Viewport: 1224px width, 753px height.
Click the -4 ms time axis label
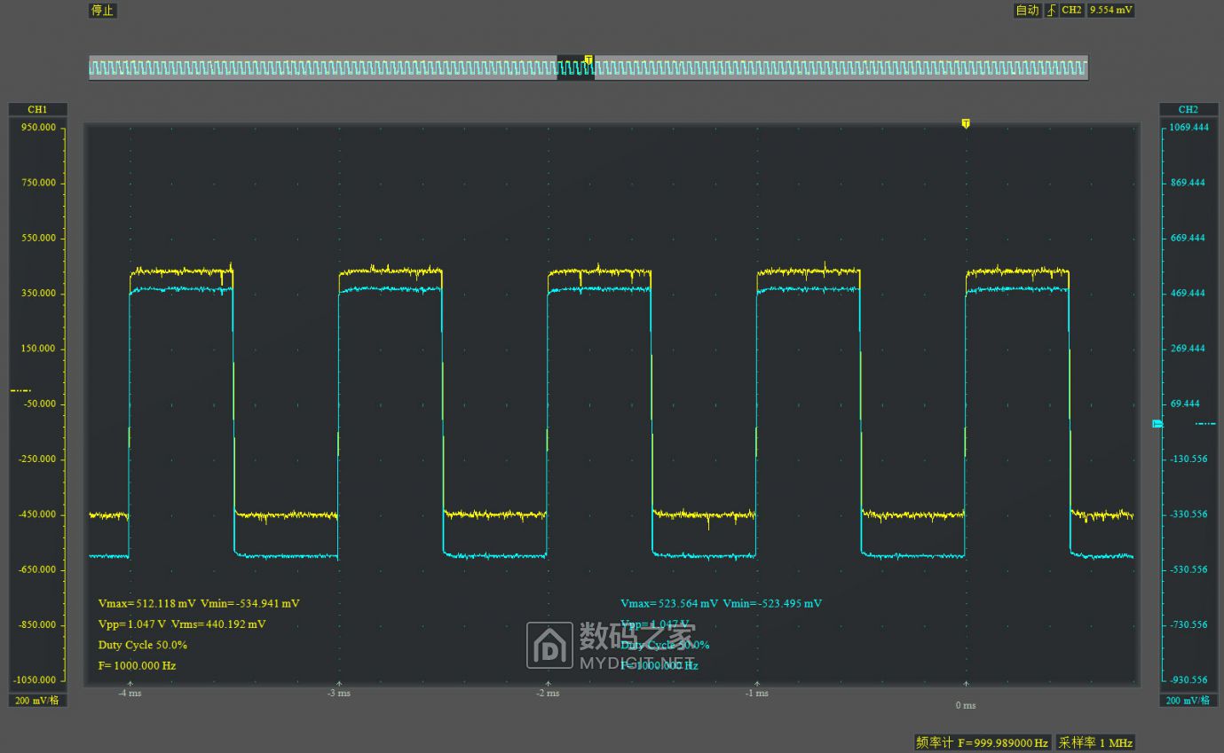pyautogui.click(x=130, y=693)
